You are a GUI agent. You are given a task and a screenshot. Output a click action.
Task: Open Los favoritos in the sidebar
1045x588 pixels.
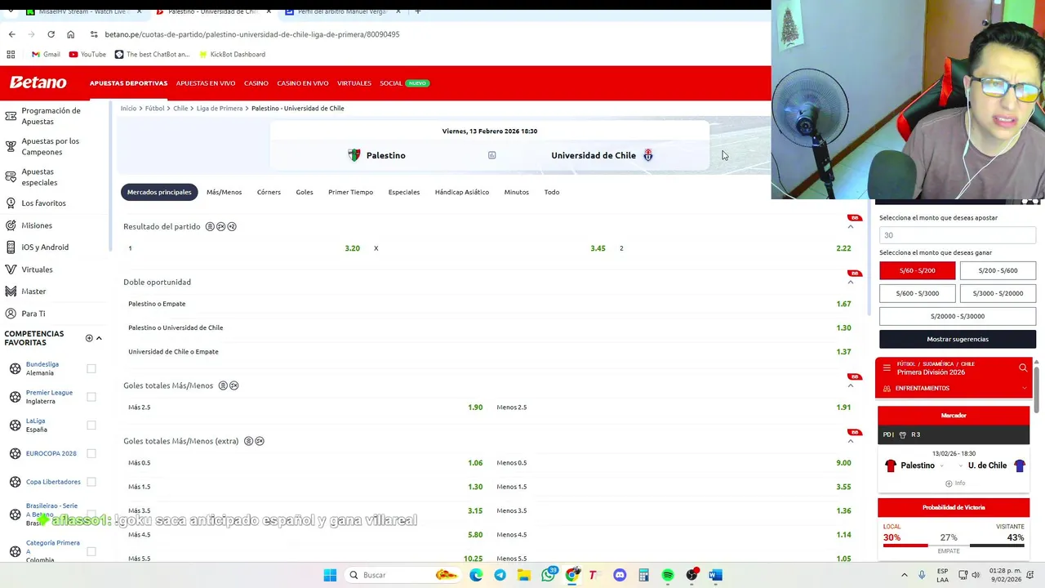coord(43,203)
